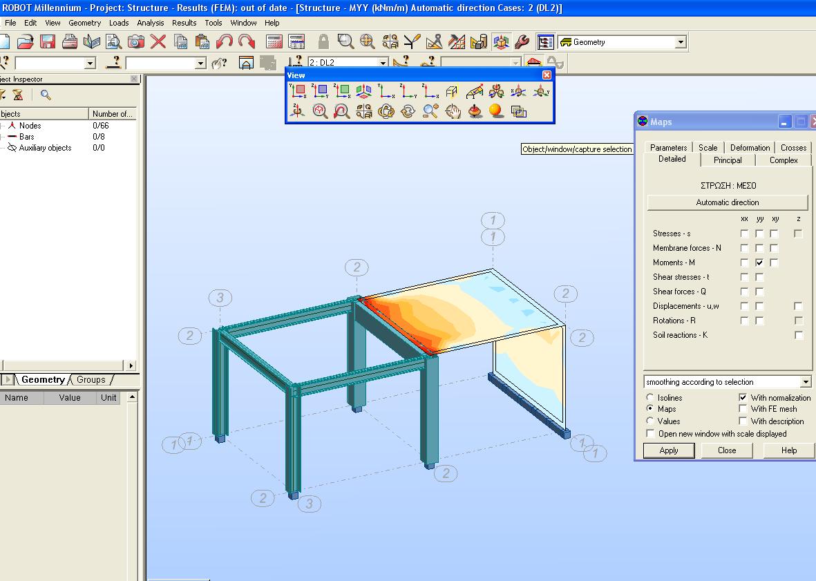
Task: Click Apply in Maps dialog
Action: 669,450
